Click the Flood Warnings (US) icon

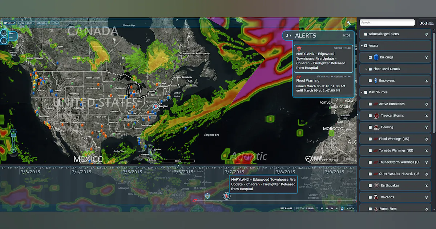pos(376,139)
